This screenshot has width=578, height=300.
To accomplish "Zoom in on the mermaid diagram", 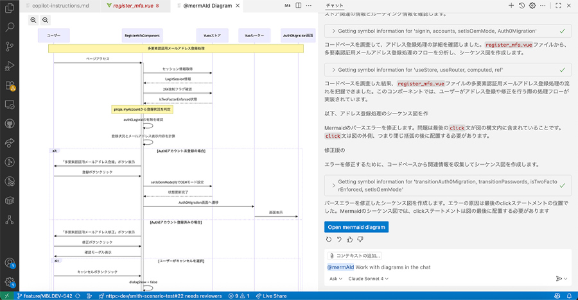I will tap(33, 21).
